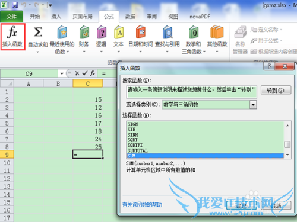Click Use in Formula (用于公式) icon
The height and width of the screenshot is (222, 297).
(x=254, y=41)
